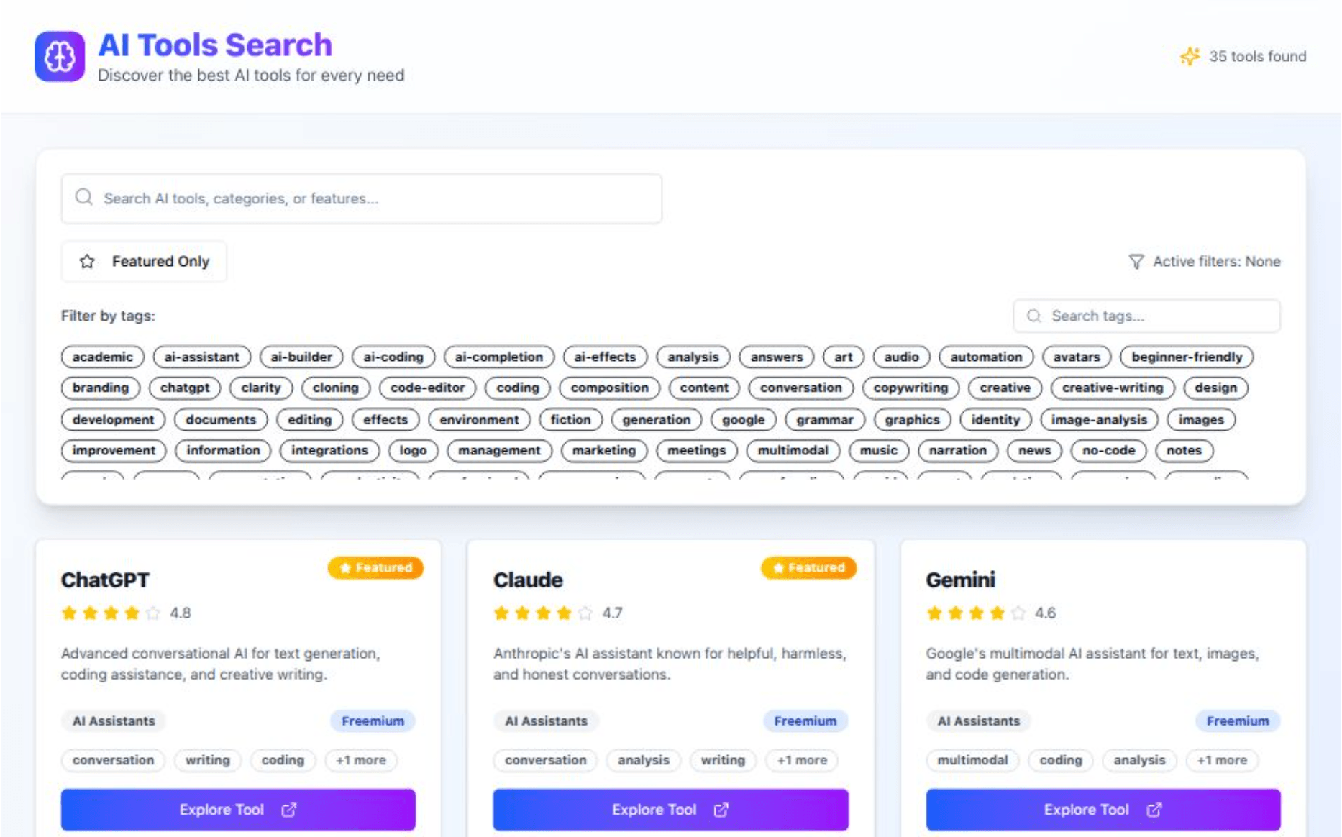Image resolution: width=1342 pixels, height=837 pixels.
Task: Click the filter funnel icon next to Active filters
Action: click(x=1136, y=261)
